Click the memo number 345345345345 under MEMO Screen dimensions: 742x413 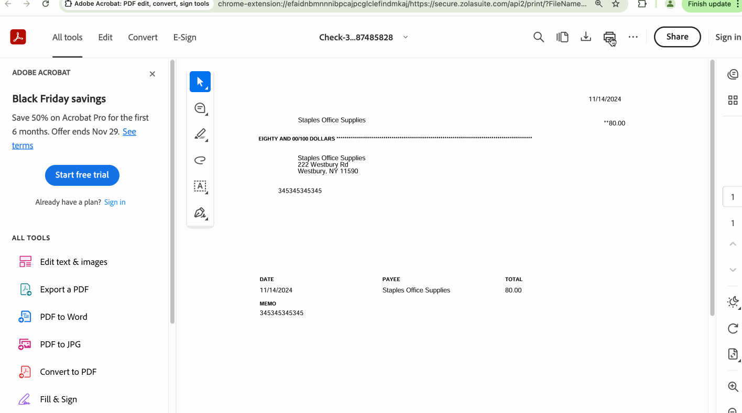point(281,313)
